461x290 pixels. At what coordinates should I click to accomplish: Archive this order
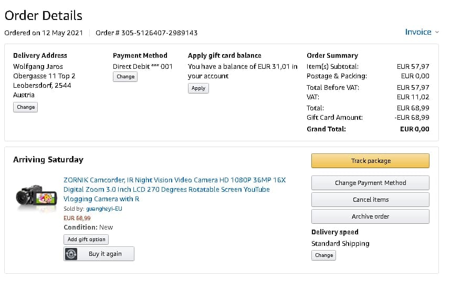(370, 216)
